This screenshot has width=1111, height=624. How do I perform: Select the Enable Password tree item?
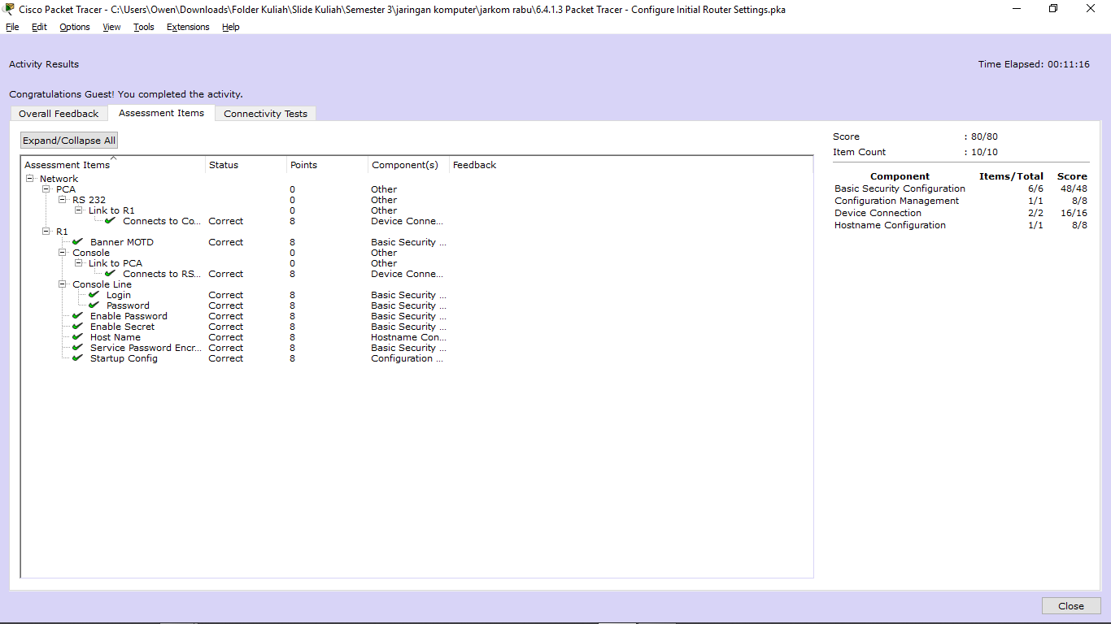[129, 316]
